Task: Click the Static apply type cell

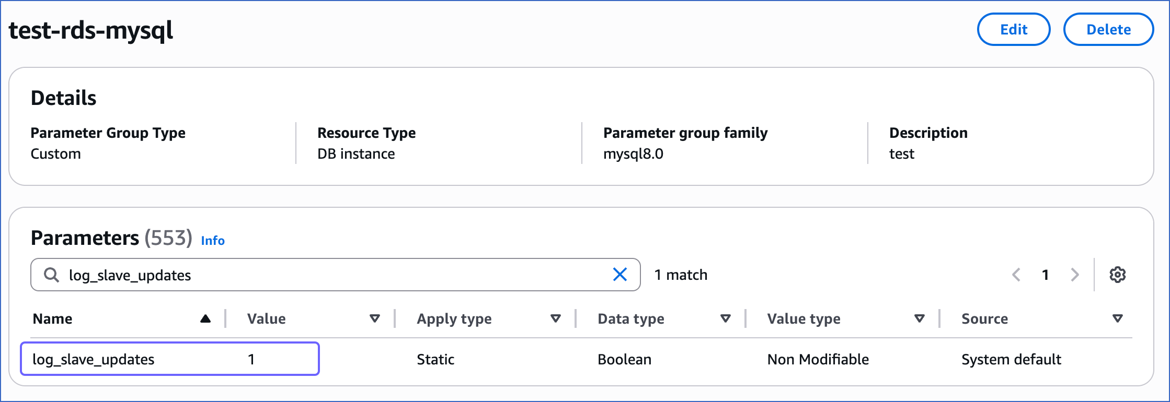Action: coord(435,359)
